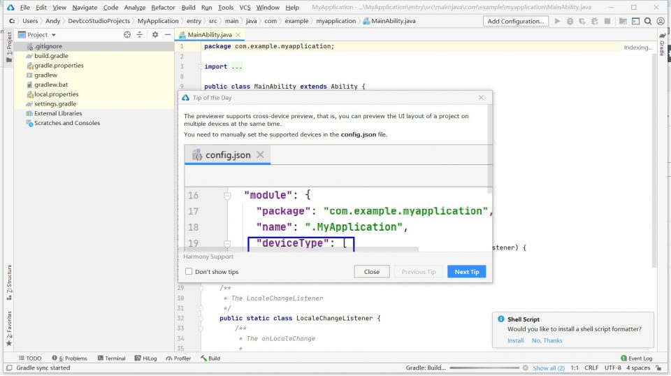Hide the Project panel with minus icon
The width and height of the screenshot is (671, 376).
(168, 35)
